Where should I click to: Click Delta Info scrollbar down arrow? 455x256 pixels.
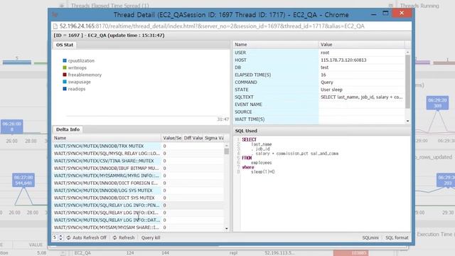[227, 229]
